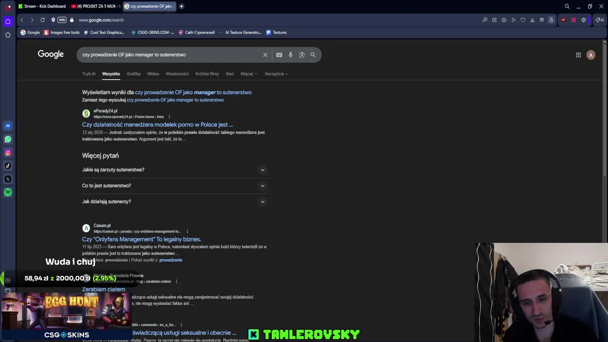Open Spotify in the sidebar
This screenshot has width=608, height=342.
click(x=8, y=192)
